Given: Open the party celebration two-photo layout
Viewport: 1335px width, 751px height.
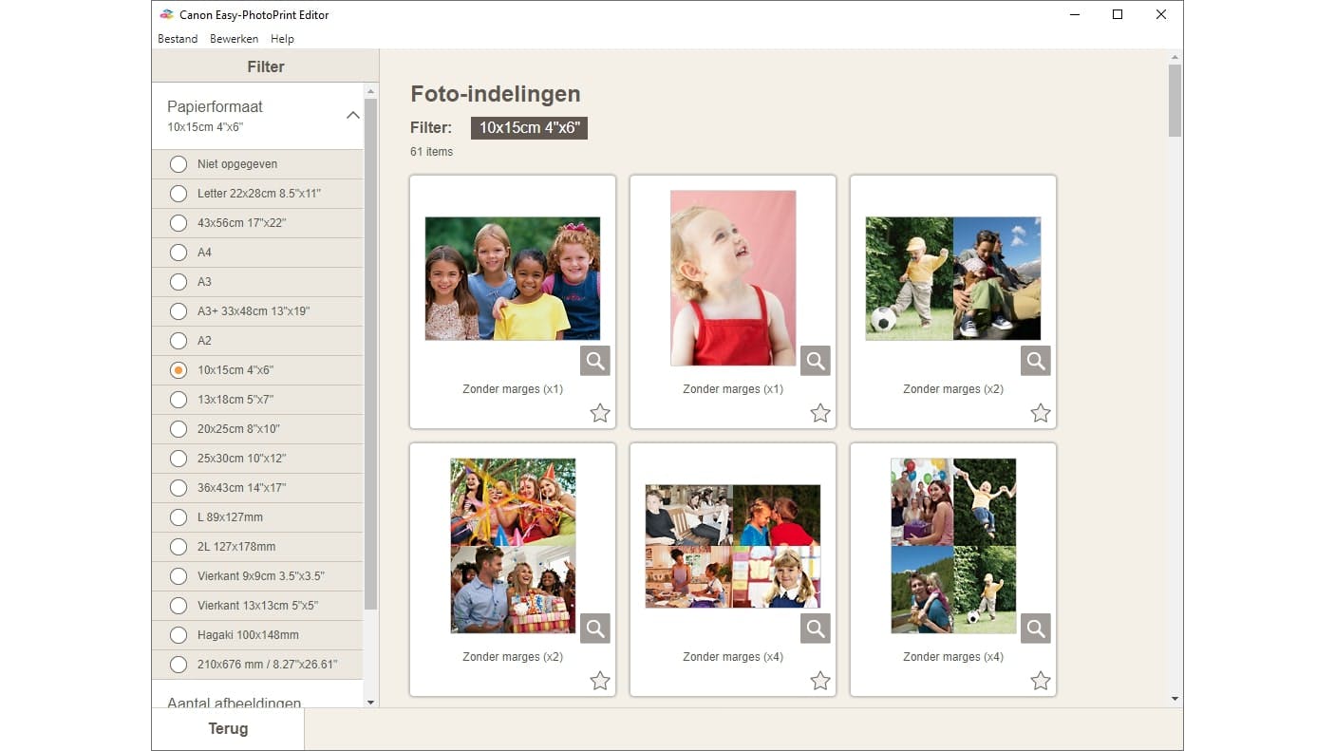Looking at the screenshot, I should pyautogui.click(x=513, y=546).
